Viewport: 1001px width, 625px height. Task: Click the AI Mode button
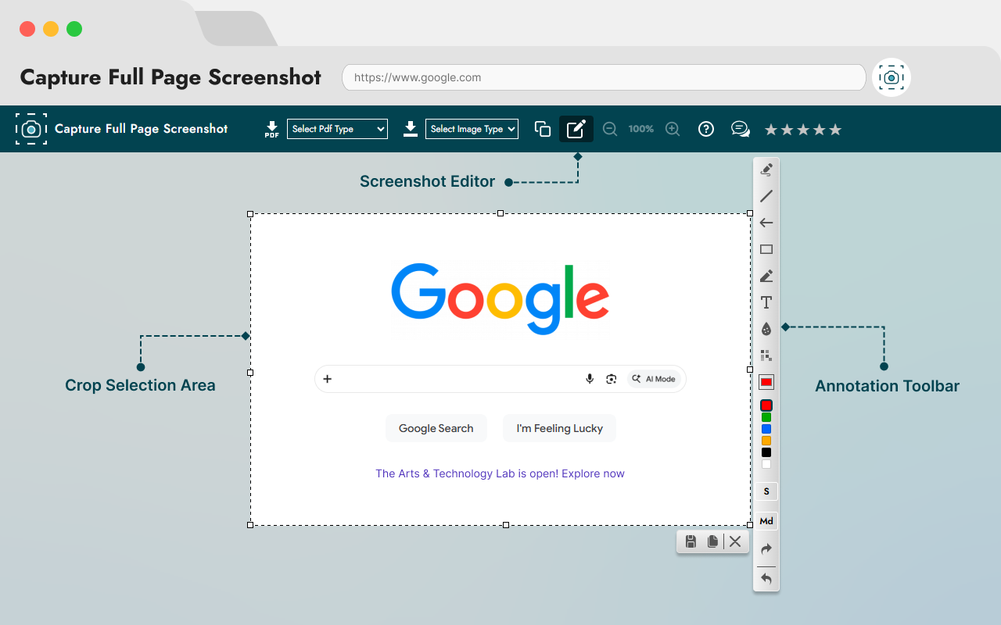(654, 379)
